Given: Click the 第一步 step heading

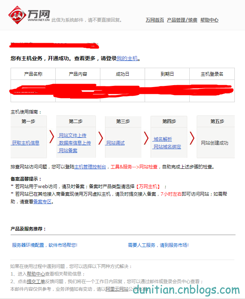Looking at the screenshot, I should point(28,121).
